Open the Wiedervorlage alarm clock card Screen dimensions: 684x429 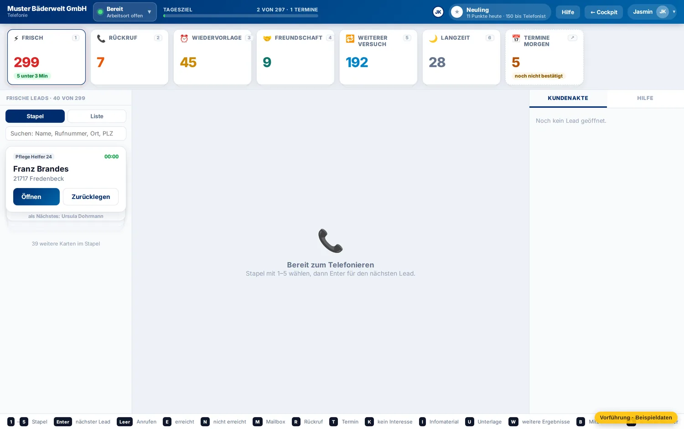(x=212, y=57)
